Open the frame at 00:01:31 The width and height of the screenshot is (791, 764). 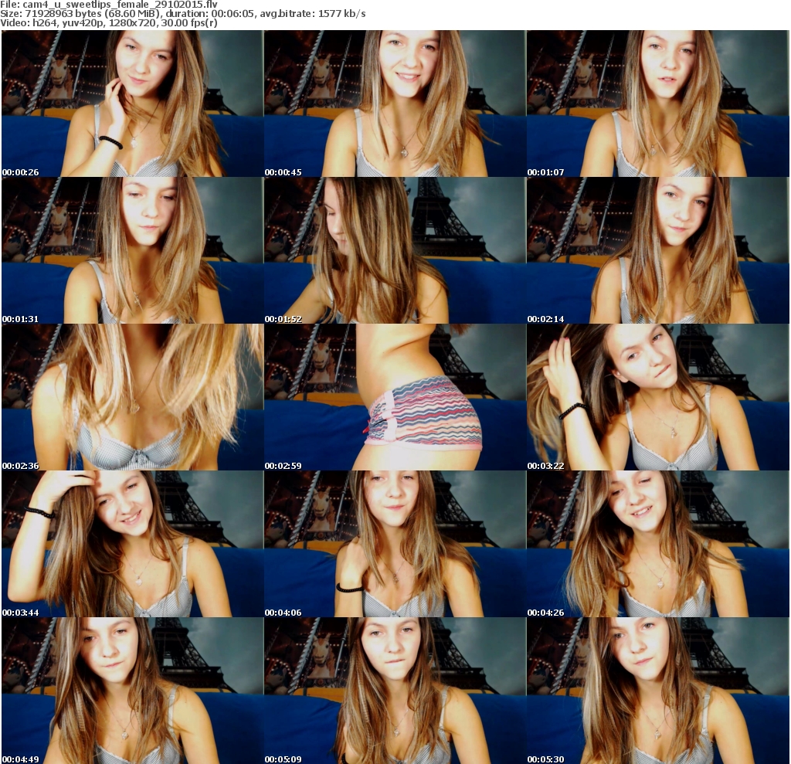point(132,250)
